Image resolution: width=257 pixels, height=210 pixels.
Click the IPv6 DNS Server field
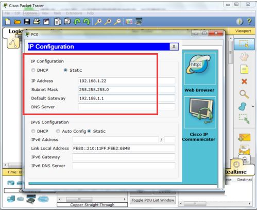[x=124, y=166]
